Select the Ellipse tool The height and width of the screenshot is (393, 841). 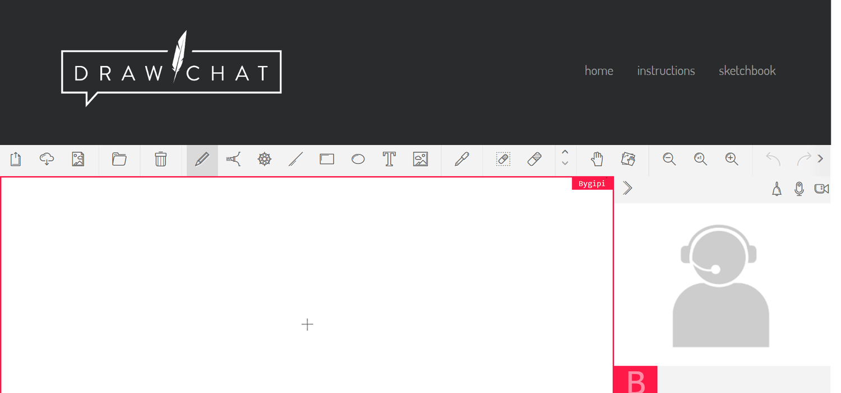click(x=358, y=160)
